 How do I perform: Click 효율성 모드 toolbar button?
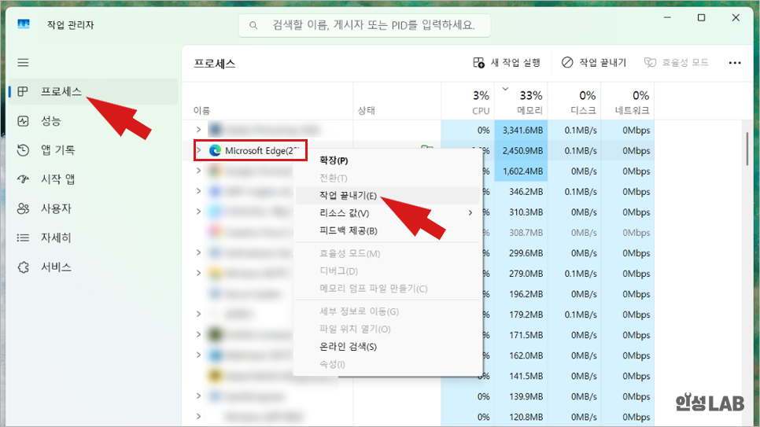click(676, 63)
